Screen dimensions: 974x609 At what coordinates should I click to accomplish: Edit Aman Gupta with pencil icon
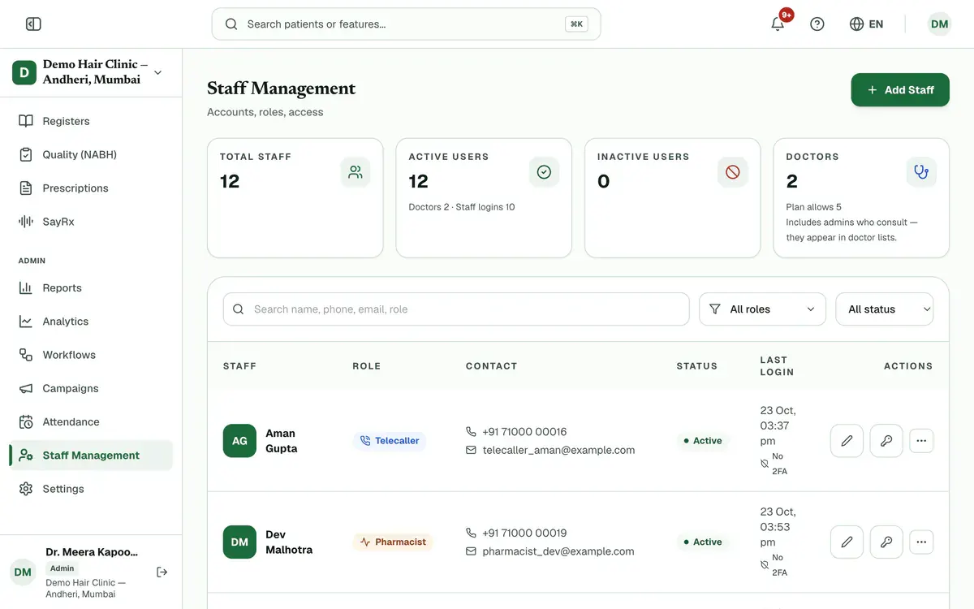[x=847, y=441]
